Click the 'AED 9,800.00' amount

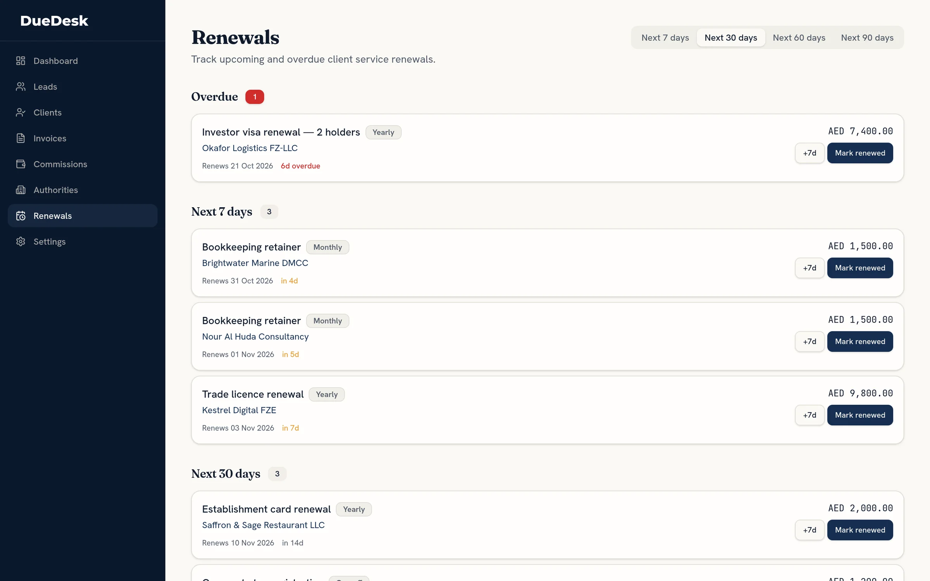[x=860, y=393]
